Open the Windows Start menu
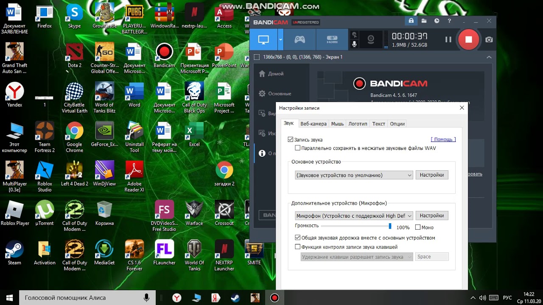This screenshot has height=305, width=543. 9,298
